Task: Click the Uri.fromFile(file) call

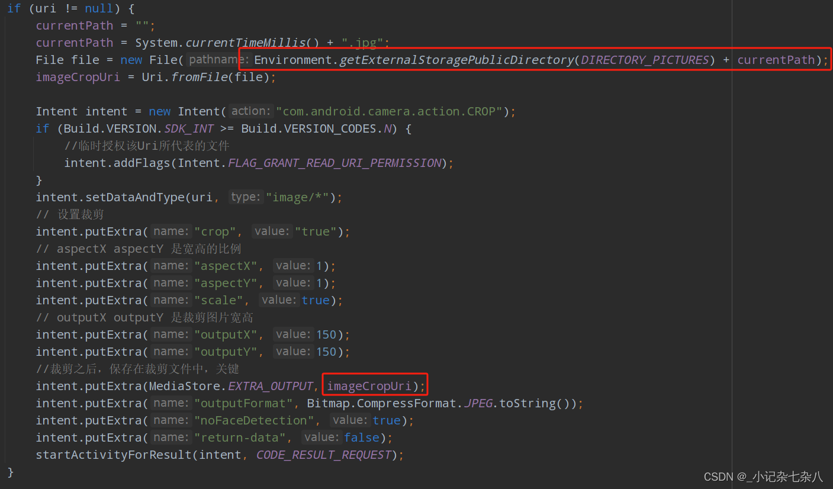Action: [x=205, y=77]
